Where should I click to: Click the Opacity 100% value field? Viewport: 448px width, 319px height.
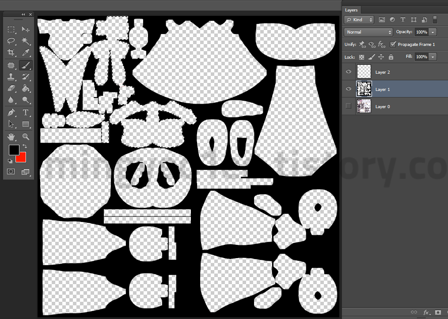[x=421, y=32]
